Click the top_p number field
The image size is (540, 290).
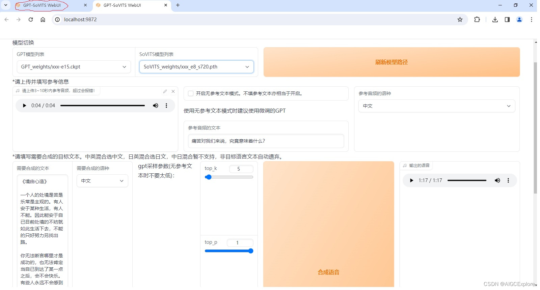(x=240, y=243)
